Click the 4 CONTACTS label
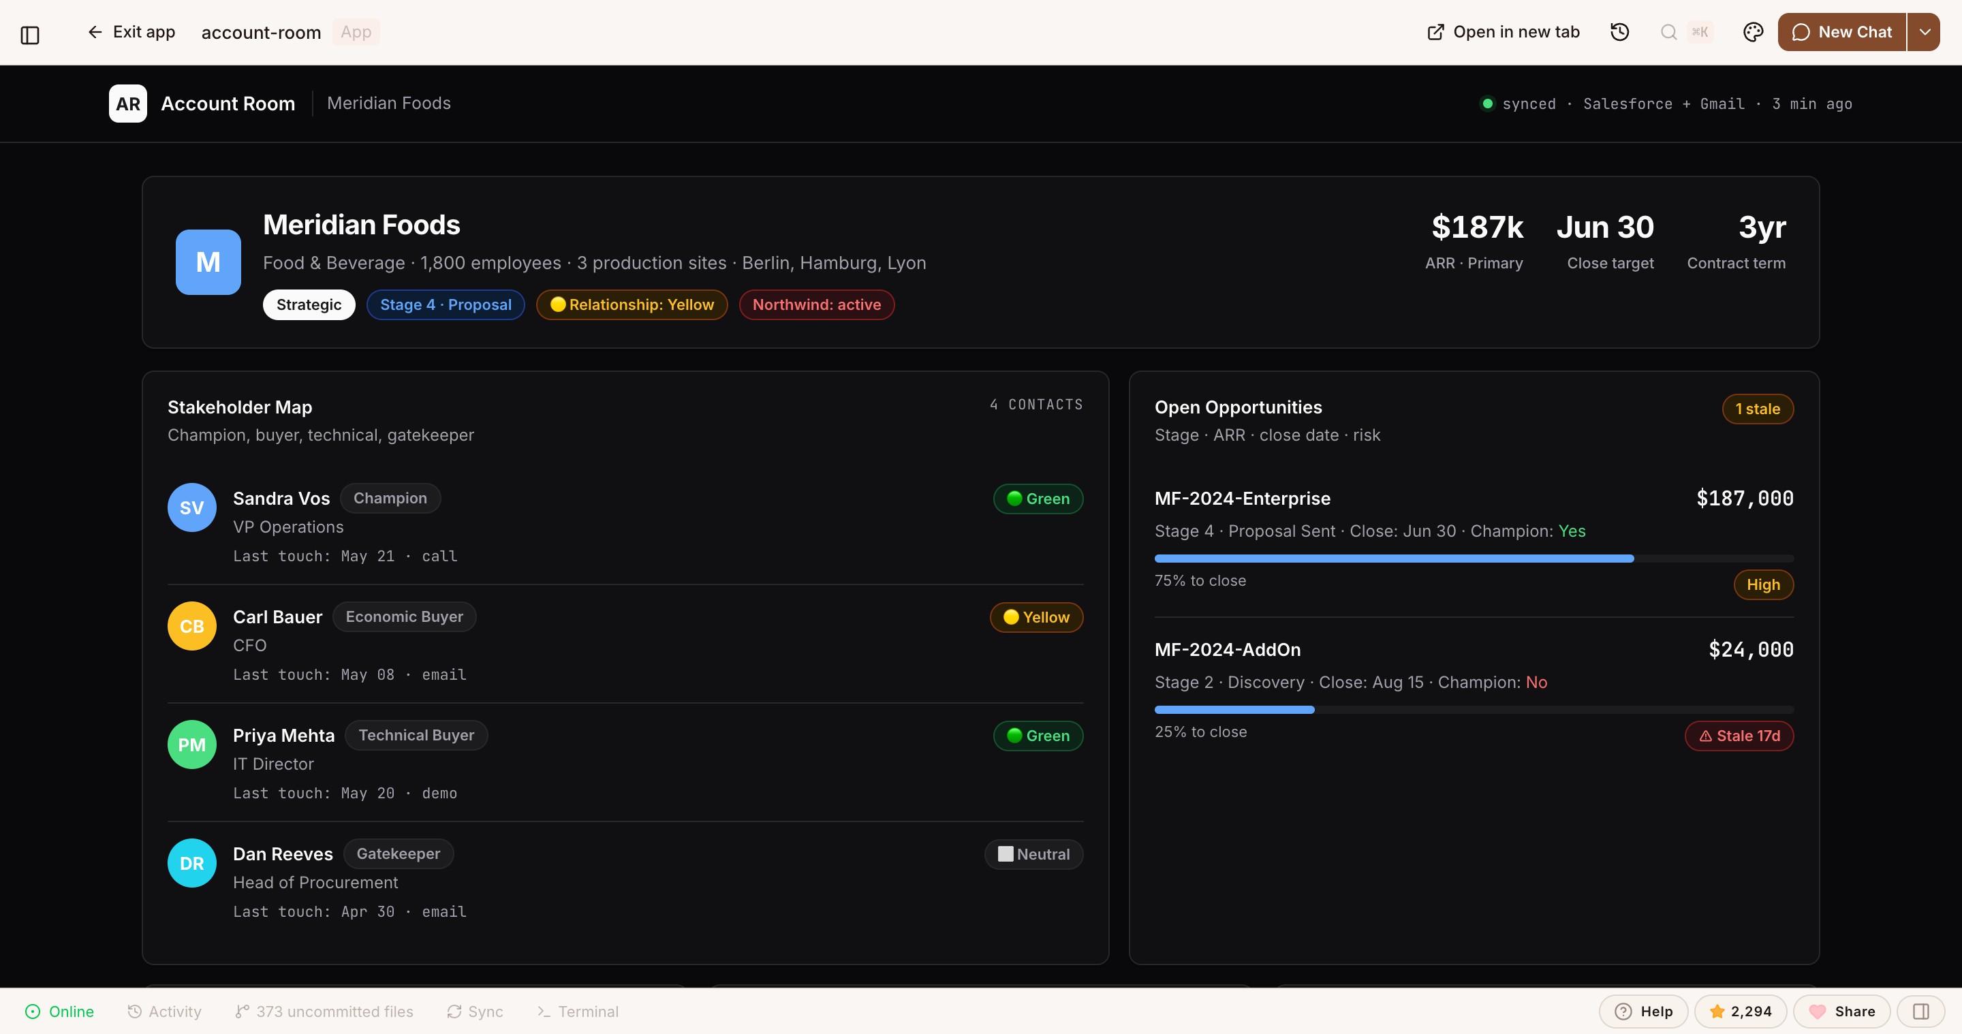The width and height of the screenshot is (1962, 1034). 1035,405
